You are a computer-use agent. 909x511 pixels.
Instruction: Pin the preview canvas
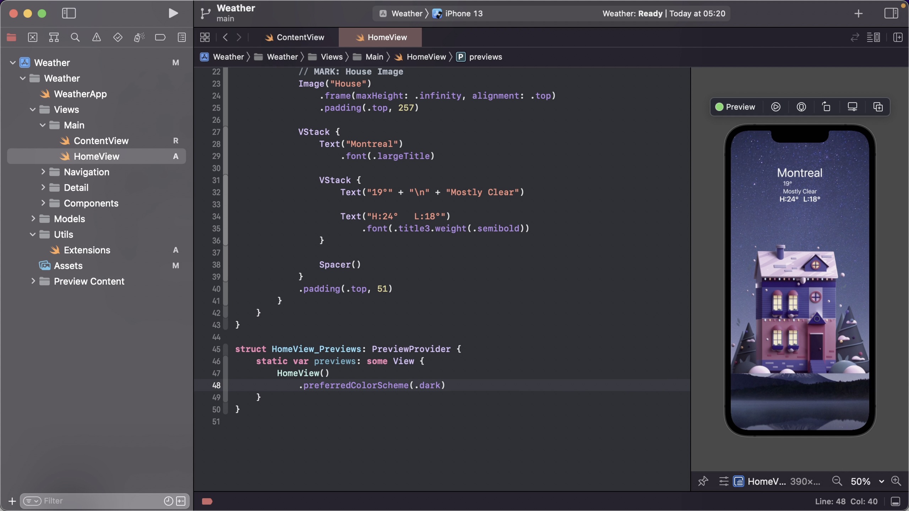click(703, 481)
